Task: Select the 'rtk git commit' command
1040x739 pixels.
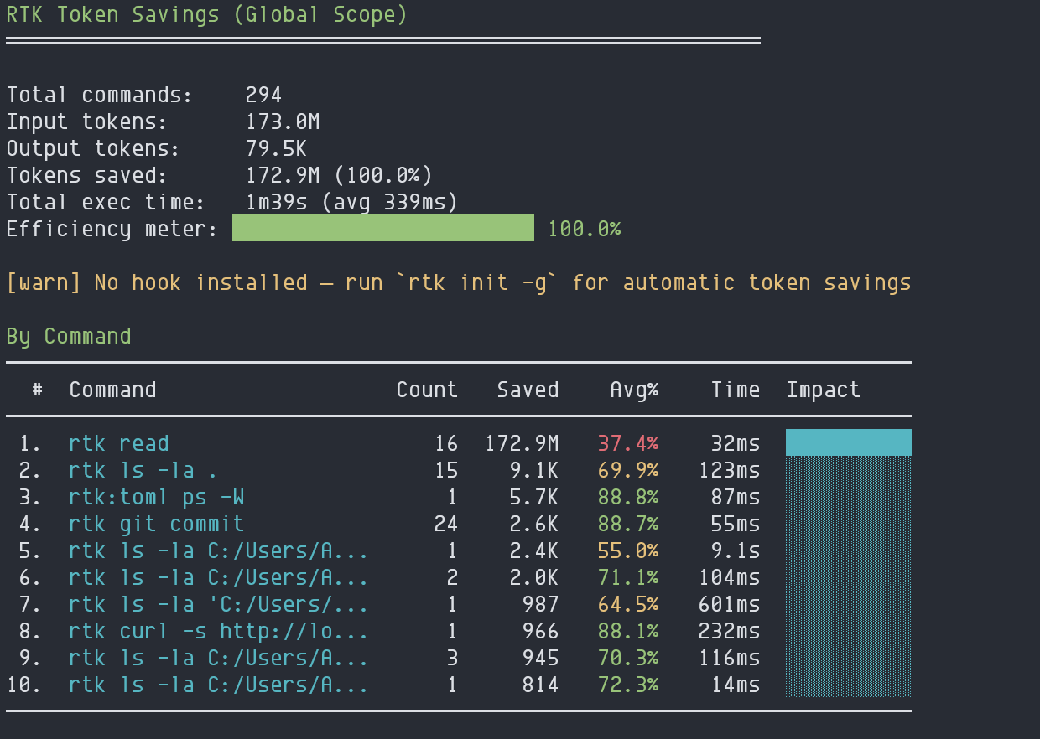Action: 157,524
